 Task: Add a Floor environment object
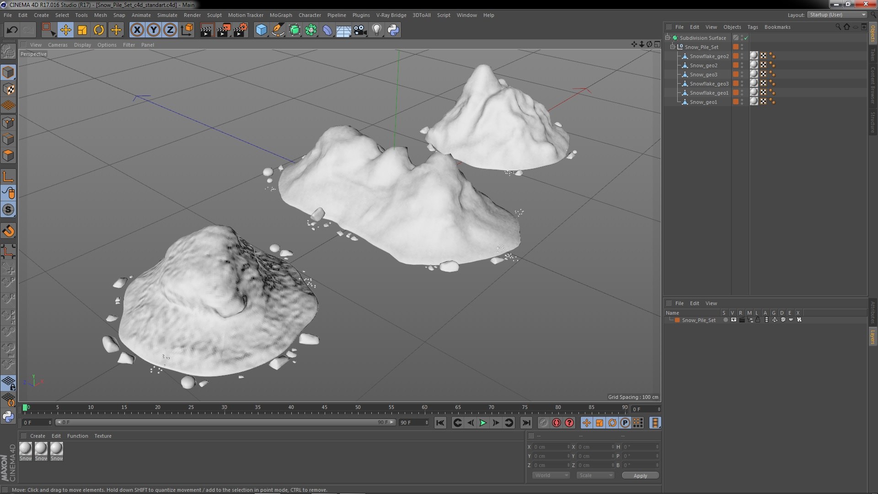point(343,30)
